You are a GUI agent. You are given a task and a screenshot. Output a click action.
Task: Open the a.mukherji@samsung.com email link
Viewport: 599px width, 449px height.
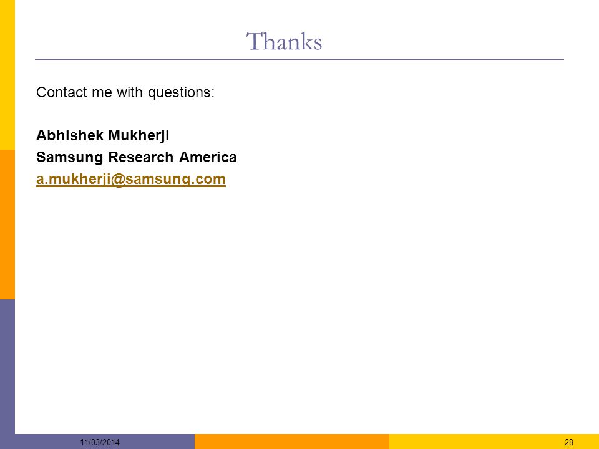pos(131,179)
